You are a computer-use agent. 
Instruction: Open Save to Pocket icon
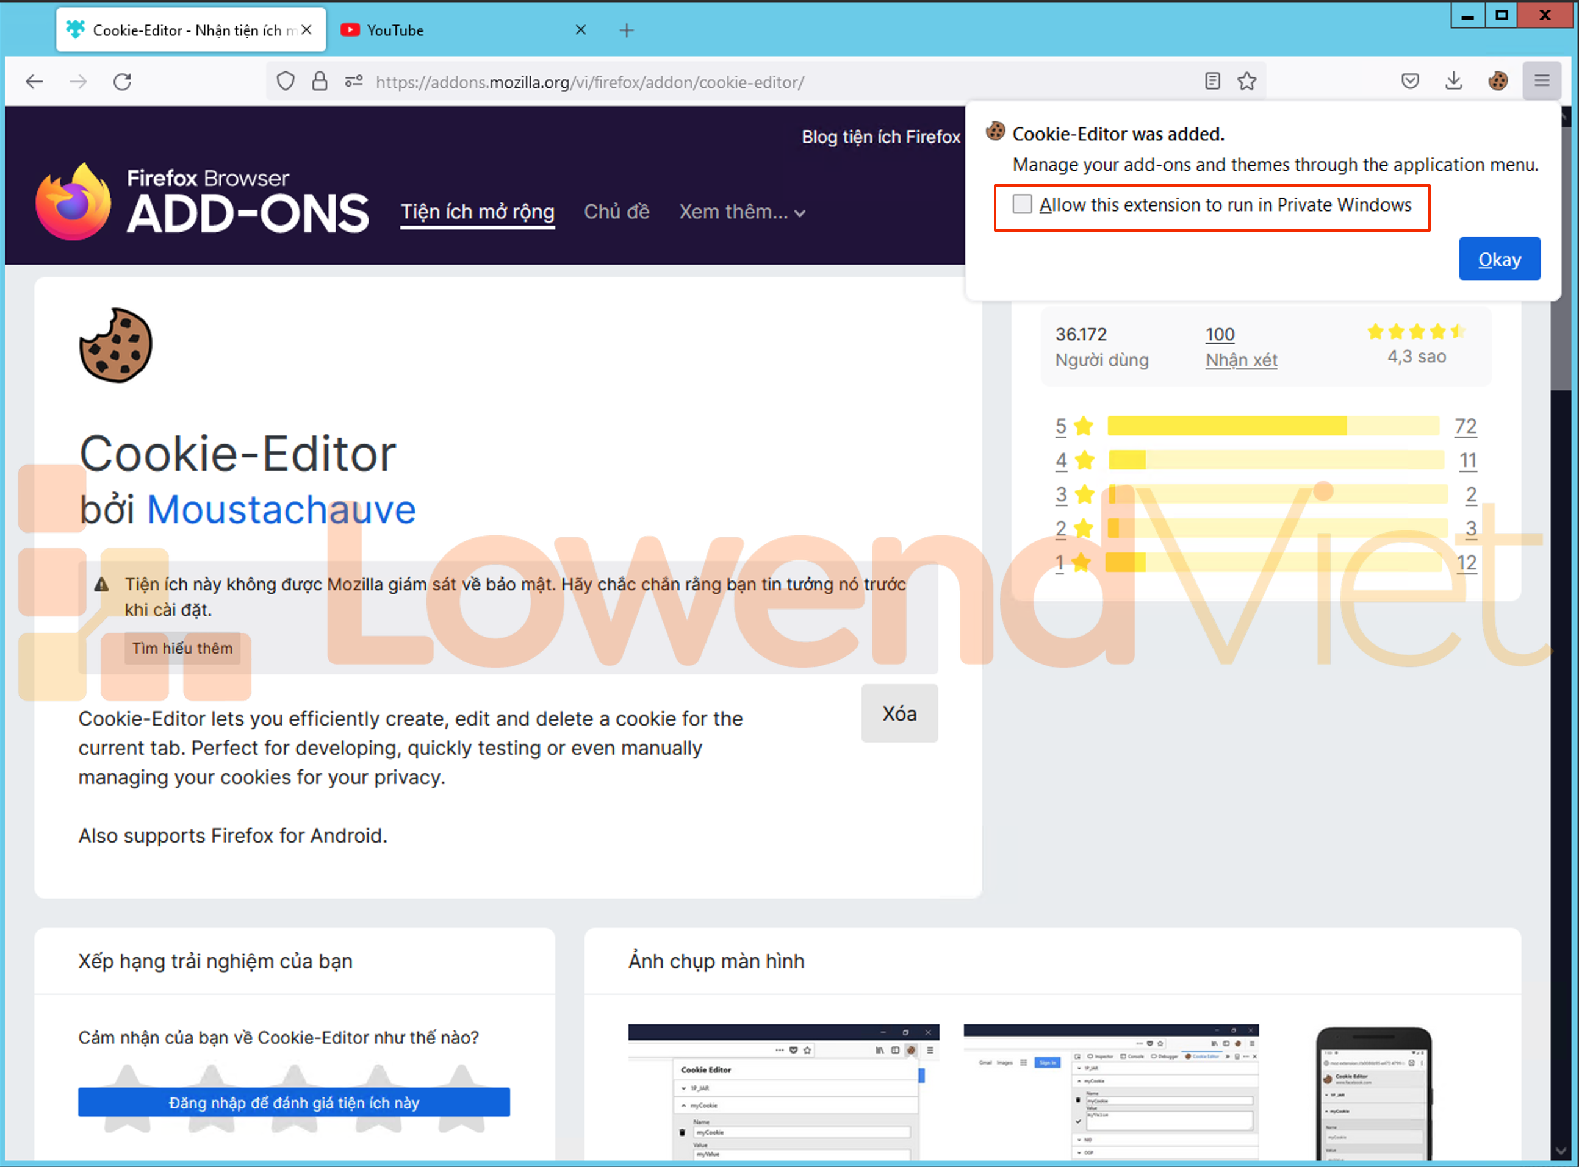[1410, 81]
